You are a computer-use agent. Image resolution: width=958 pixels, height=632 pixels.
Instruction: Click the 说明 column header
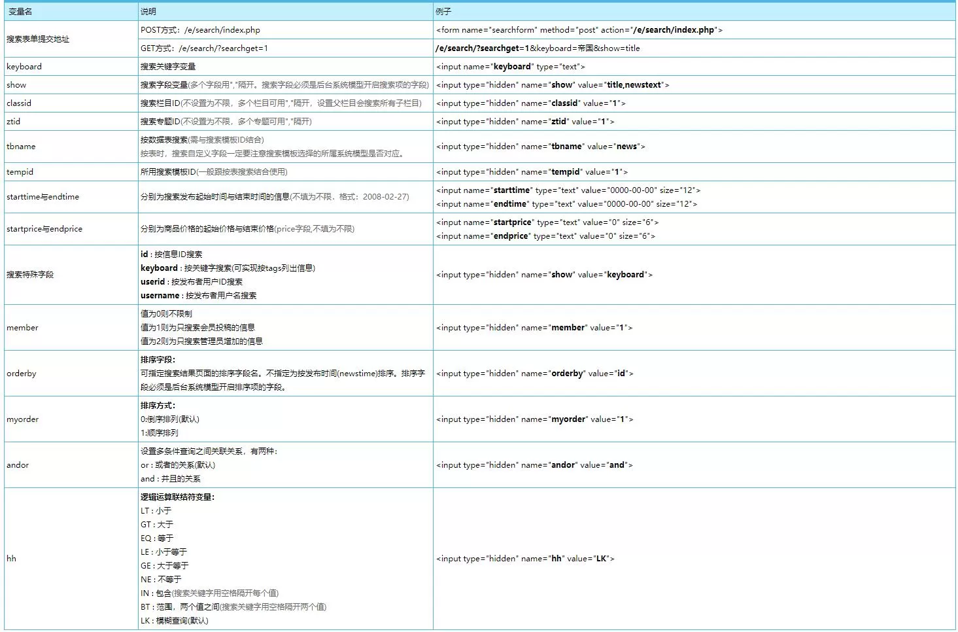285,12
